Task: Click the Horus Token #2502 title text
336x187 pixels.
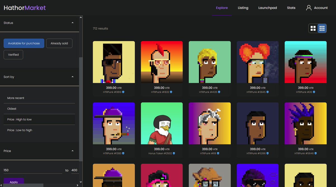Action: tap(160, 153)
